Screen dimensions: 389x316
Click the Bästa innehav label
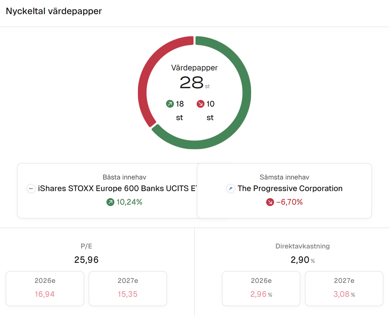(x=124, y=177)
